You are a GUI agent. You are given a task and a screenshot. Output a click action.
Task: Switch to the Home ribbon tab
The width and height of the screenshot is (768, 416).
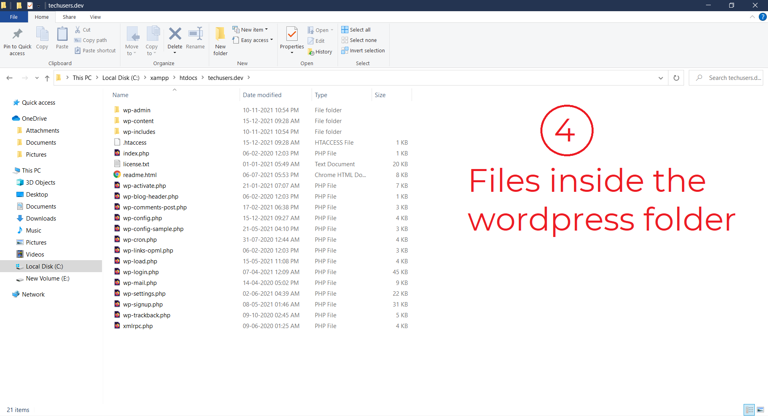42,17
